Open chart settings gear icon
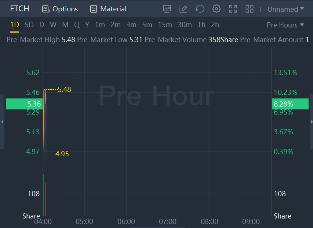 click(x=216, y=9)
